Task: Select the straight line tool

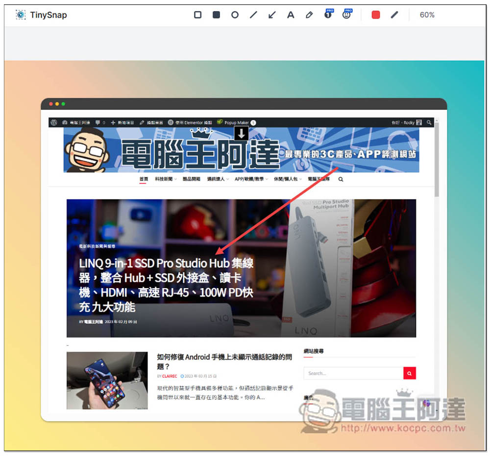Action: click(253, 15)
